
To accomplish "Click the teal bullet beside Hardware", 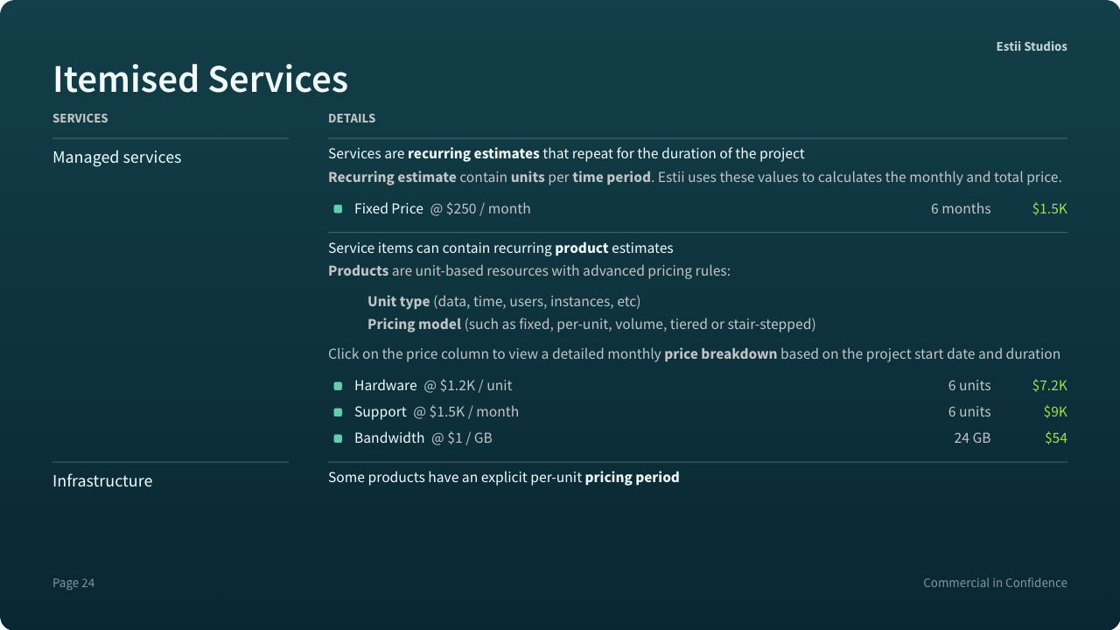I will tap(338, 386).
